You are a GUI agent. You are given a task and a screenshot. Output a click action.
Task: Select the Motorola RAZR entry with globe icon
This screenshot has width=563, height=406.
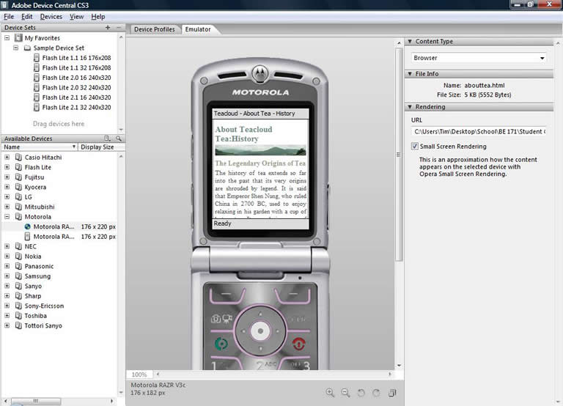[59, 226]
